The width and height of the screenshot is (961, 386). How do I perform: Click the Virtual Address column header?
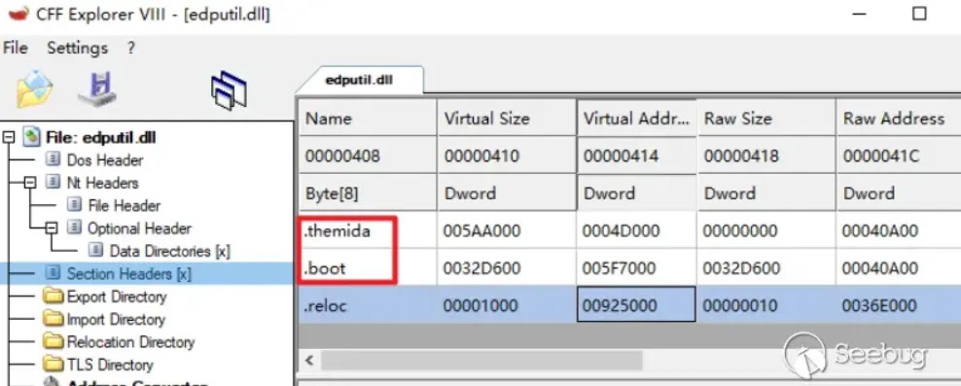636,118
